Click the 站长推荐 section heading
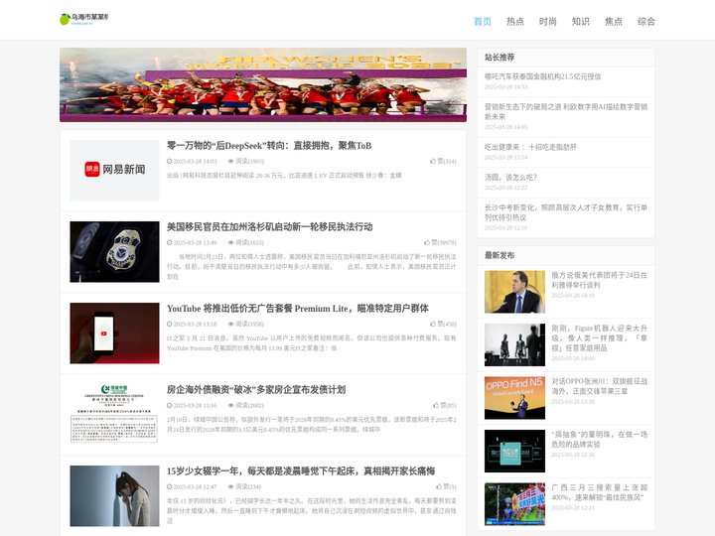Image resolution: width=715 pixels, height=536 pixels. click(x=500, y=58)
